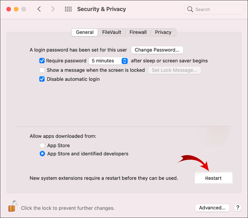Click the Restart button
Viewport: 248px width, 218px height.
click(213, 178)
